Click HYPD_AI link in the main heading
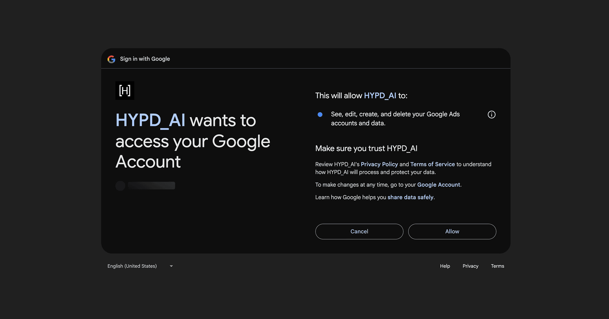Screen dimensions: 609x319 pyautogui.click(x=150, y=120)
